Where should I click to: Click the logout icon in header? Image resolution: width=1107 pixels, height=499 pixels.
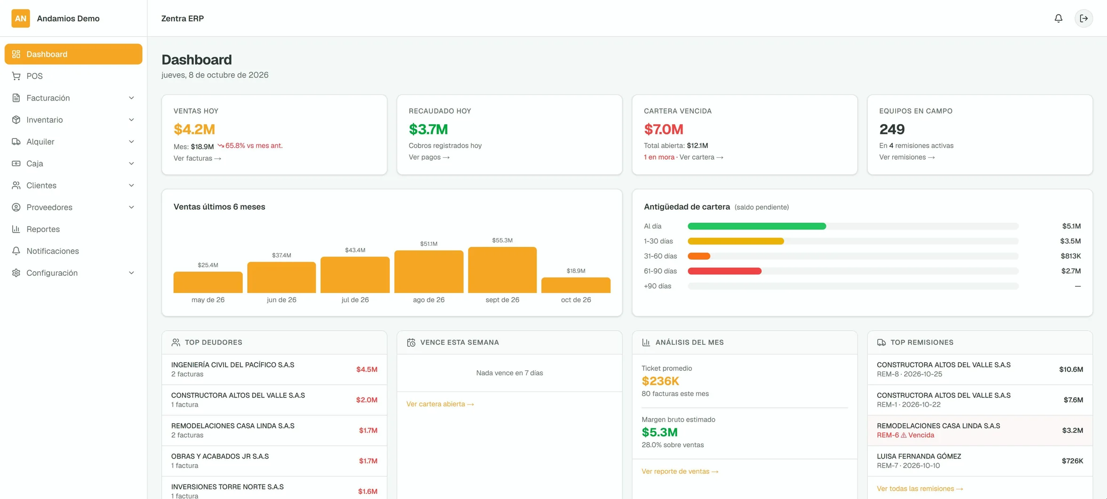click(1083, 18)
